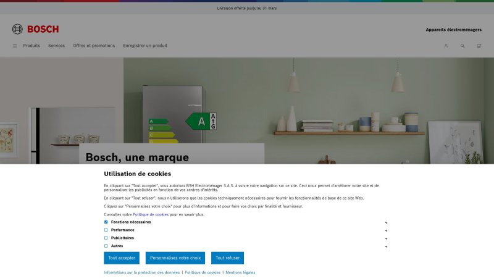Screen dimensions: 494x278
Task: Open the Mentions légales link
Action: [240, 272]
